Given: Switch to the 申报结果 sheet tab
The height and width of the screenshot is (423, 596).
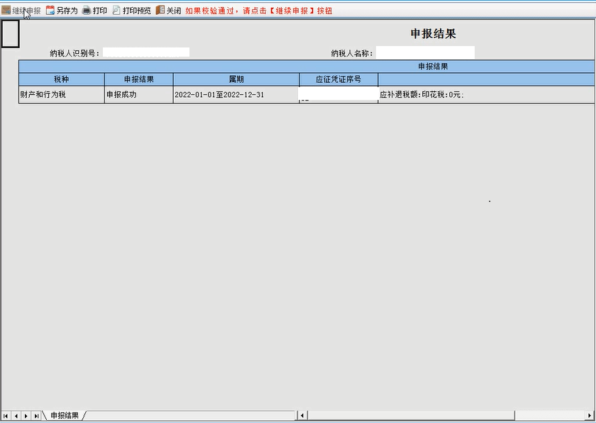Looking at the screenshot, I should pos(65,415).
